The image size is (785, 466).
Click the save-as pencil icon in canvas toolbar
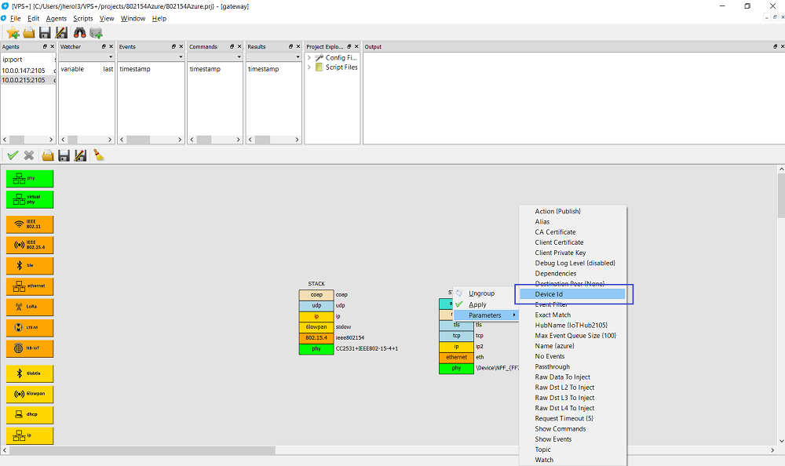pos(80,155)
